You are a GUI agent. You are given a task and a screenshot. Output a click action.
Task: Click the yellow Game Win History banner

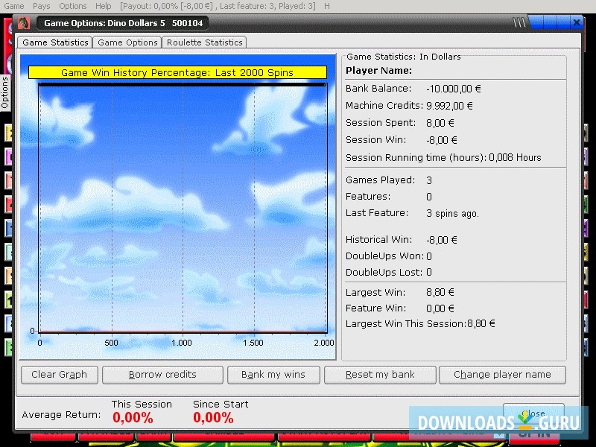[177, 73]
